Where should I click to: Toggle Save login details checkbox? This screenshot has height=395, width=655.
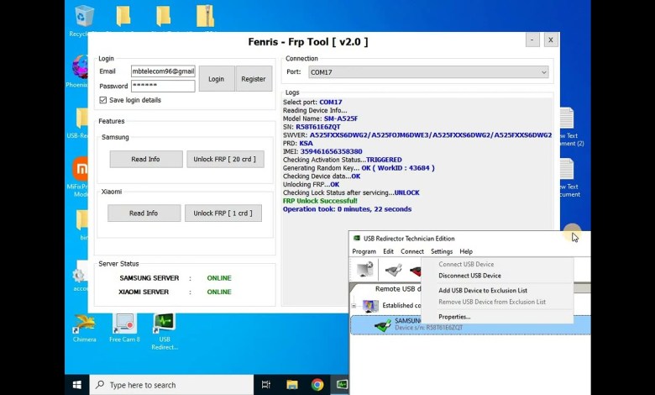point(103,100)
